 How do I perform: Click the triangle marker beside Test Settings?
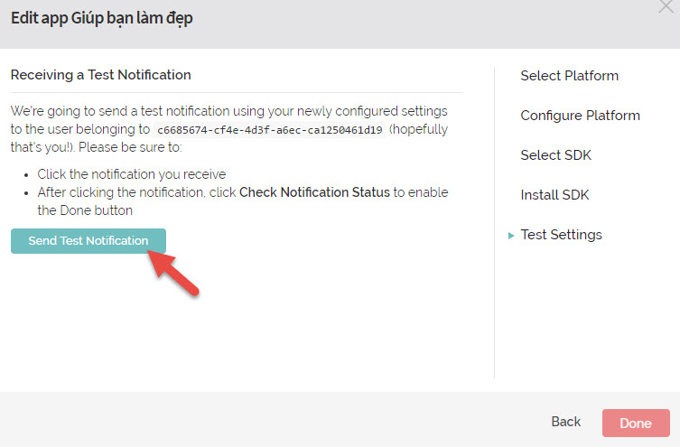point(511,235)
